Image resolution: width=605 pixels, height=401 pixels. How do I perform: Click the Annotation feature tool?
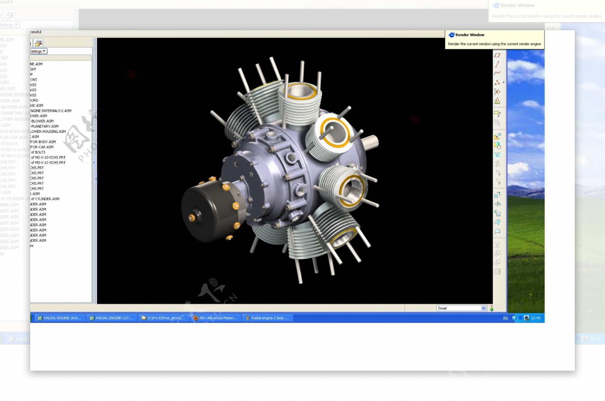pos(497,113)
